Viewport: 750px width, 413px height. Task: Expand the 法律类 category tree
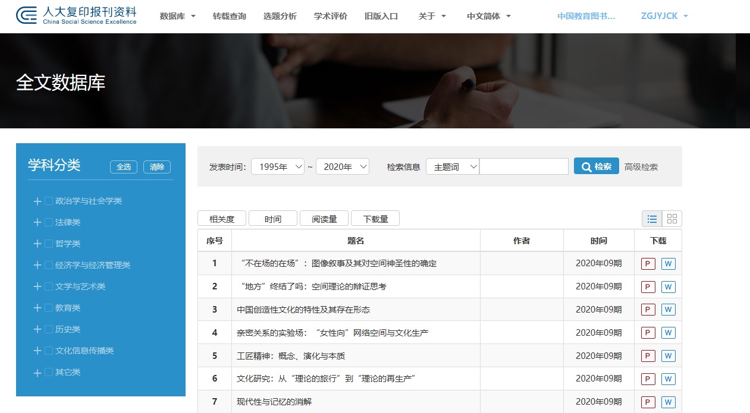37,223
